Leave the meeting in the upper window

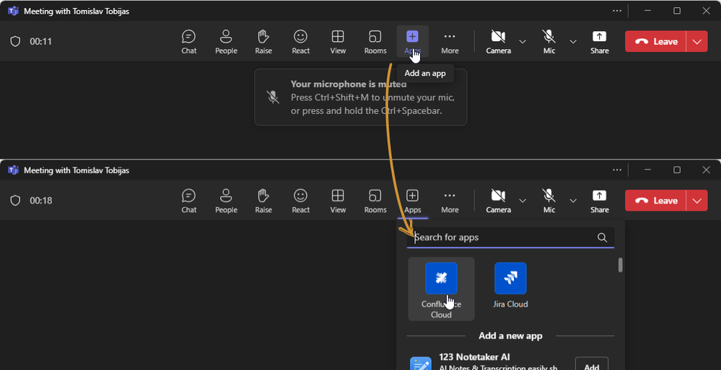coord(656,41)
